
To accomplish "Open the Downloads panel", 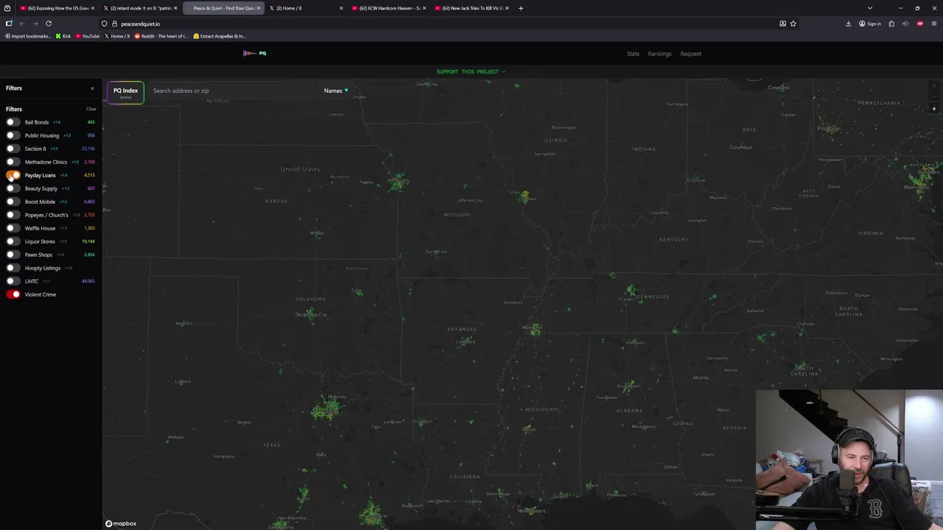I will pos(849,24).
